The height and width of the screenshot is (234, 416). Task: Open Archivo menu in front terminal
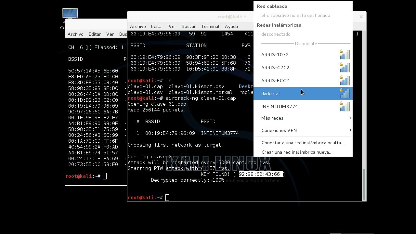pyautogui.click(x=138, y=26)
